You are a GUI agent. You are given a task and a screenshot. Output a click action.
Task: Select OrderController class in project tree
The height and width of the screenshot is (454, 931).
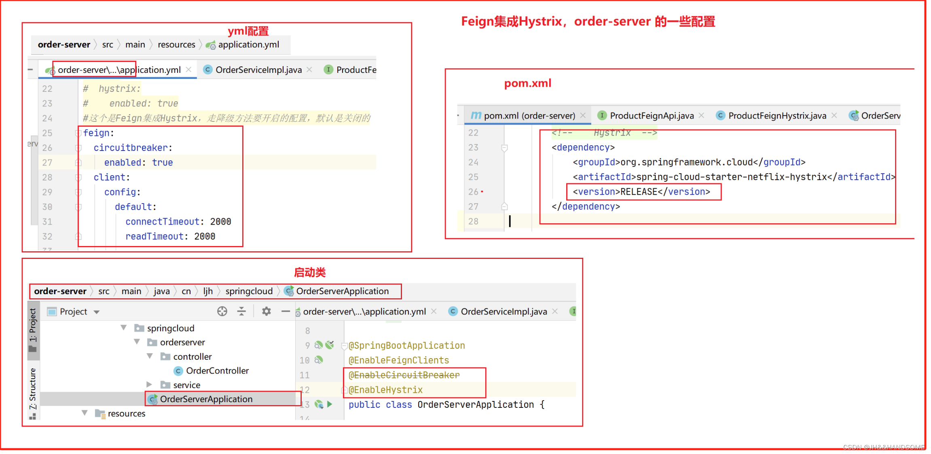point(212,371)
